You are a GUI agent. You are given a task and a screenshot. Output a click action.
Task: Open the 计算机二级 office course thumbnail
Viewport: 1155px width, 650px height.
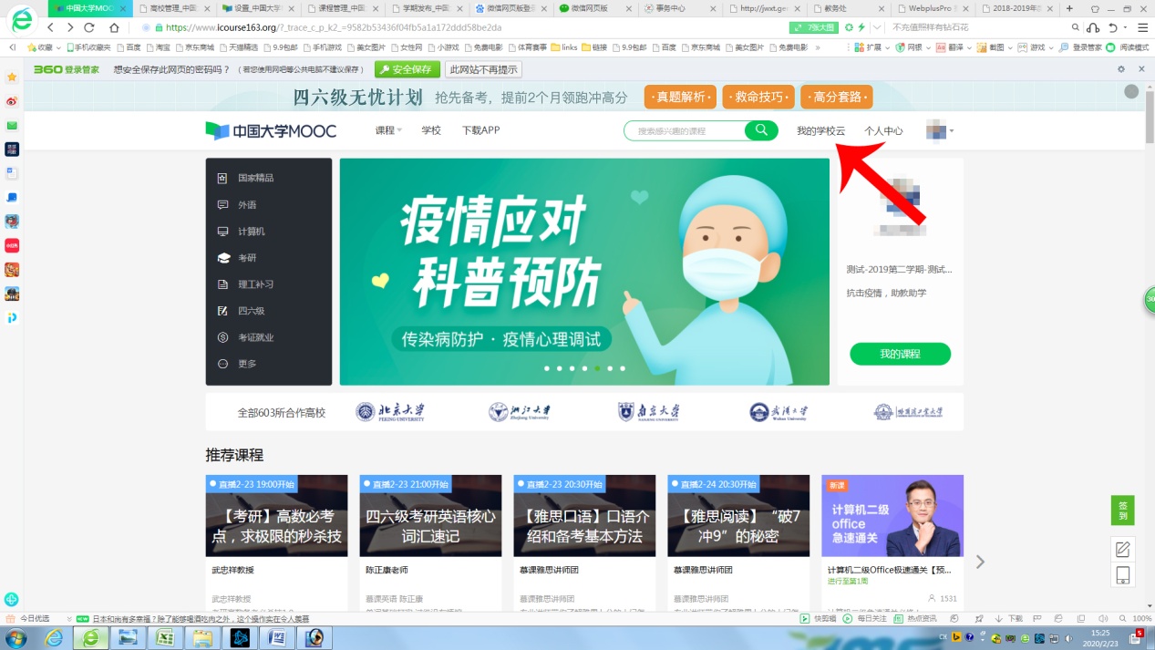tap(892, 515)
